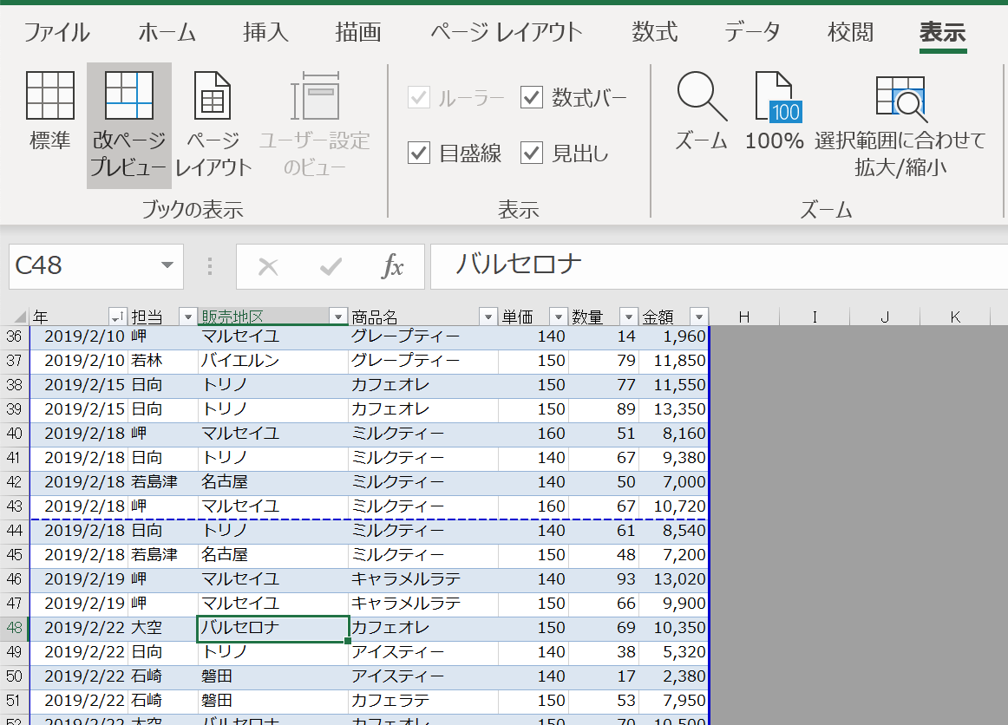Viewport: 1008px width, 725px height.
Task: Reset zoom to 100%
Action: coord(774,110)
